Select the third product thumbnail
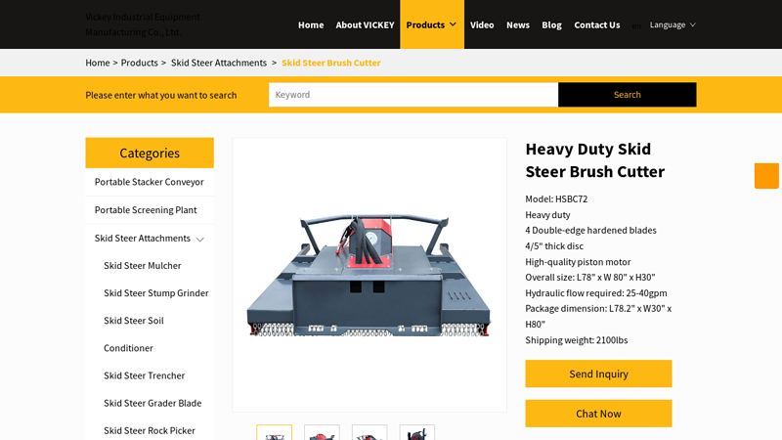The image size is (782, 440). click(x=369, y=432)
